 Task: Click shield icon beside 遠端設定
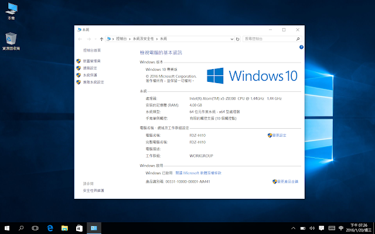pos(79,68)
